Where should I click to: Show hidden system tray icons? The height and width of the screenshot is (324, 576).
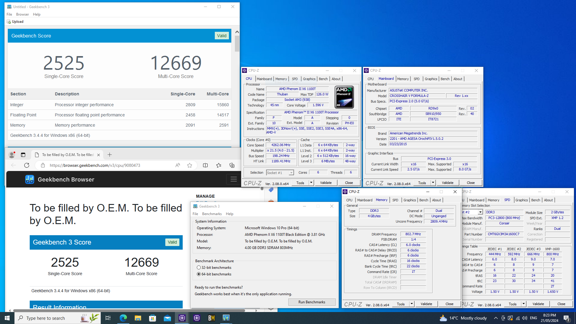pos(496,318)
